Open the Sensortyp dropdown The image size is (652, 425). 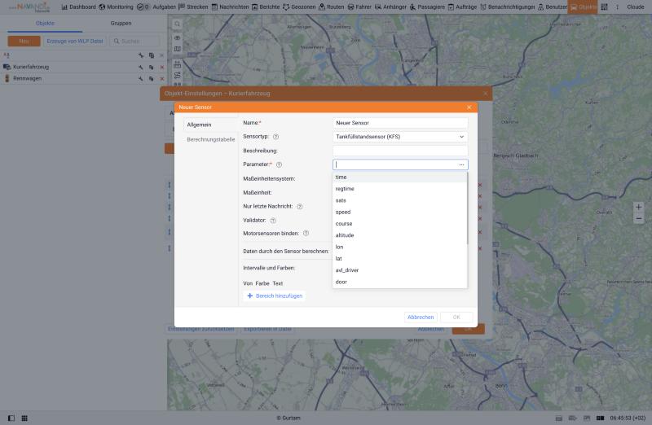(400, 137)
